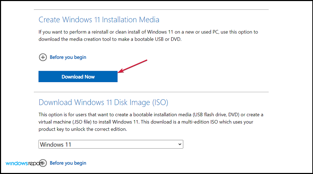Click the sentence starting 'If you want to perform'
This screenshot has height=174, width=313.
point(148,32)
